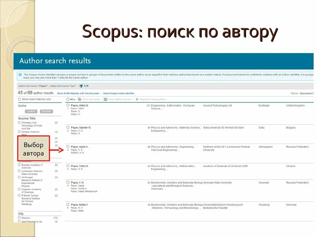Click the Bulgaria country cell
Screen dimensions: 317x237
tap(291, 127)
